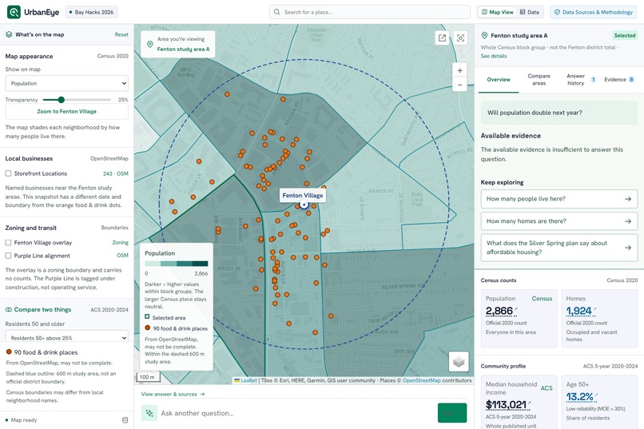Image resolution: width=644 pixels, height=429 pixels.
Task: Open the Compare areas tab
Action: pyautogui.click(x=539, y=80)
